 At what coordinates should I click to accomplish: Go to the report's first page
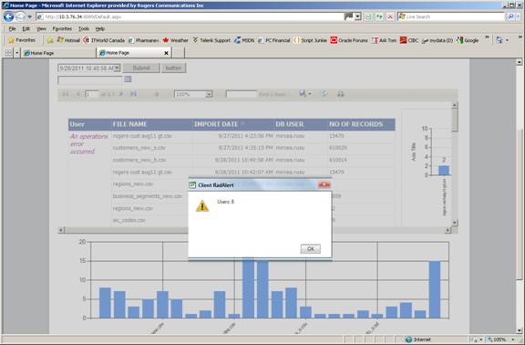click(x=66, y=94)
